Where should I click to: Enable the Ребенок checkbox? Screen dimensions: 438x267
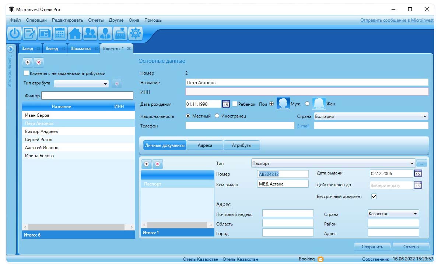click(235, 104)
